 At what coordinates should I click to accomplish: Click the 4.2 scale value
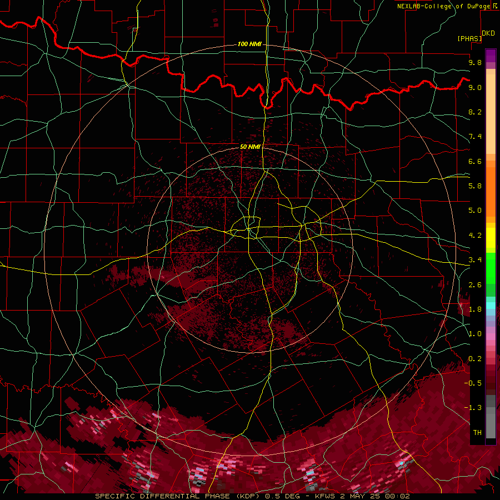pyautogui.click(x=475, y=236)
